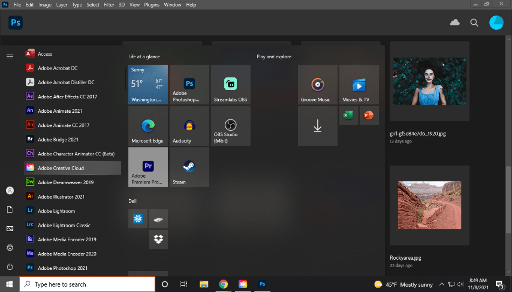Click the Power button in Start
The height and width of the screenshot is (292, 512).
[x=10, y=267]
